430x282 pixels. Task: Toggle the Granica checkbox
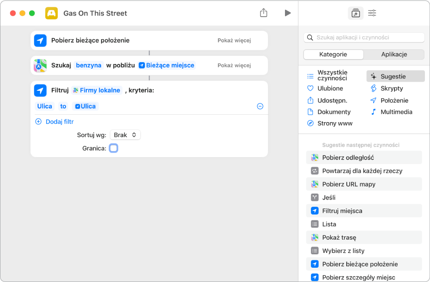[x=114, y=148]
